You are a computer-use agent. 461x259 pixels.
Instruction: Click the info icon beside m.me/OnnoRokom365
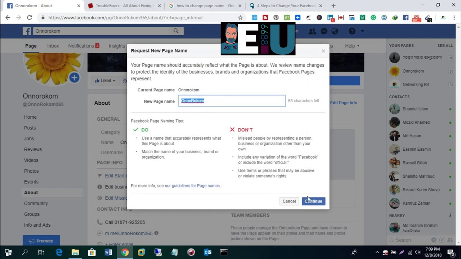pyautogui.click(x=156, y=233)
